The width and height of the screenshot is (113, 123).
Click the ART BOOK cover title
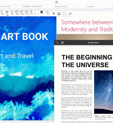[25, 37]
